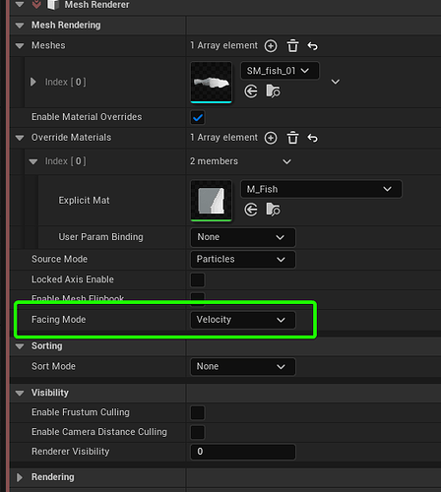Use selected asset for M_Fish material
The height and width of the screenshot is (492, 441).
251,210
